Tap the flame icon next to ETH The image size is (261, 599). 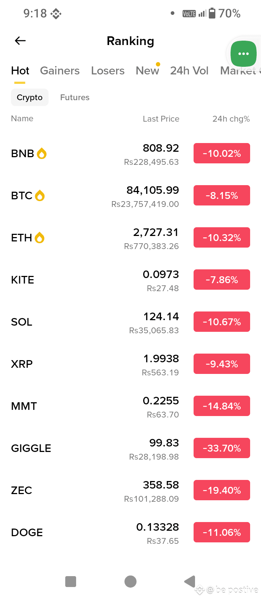point(40,238)
